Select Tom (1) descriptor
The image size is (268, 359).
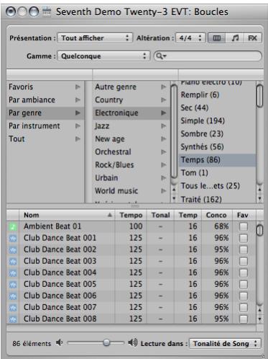(217, 173)
